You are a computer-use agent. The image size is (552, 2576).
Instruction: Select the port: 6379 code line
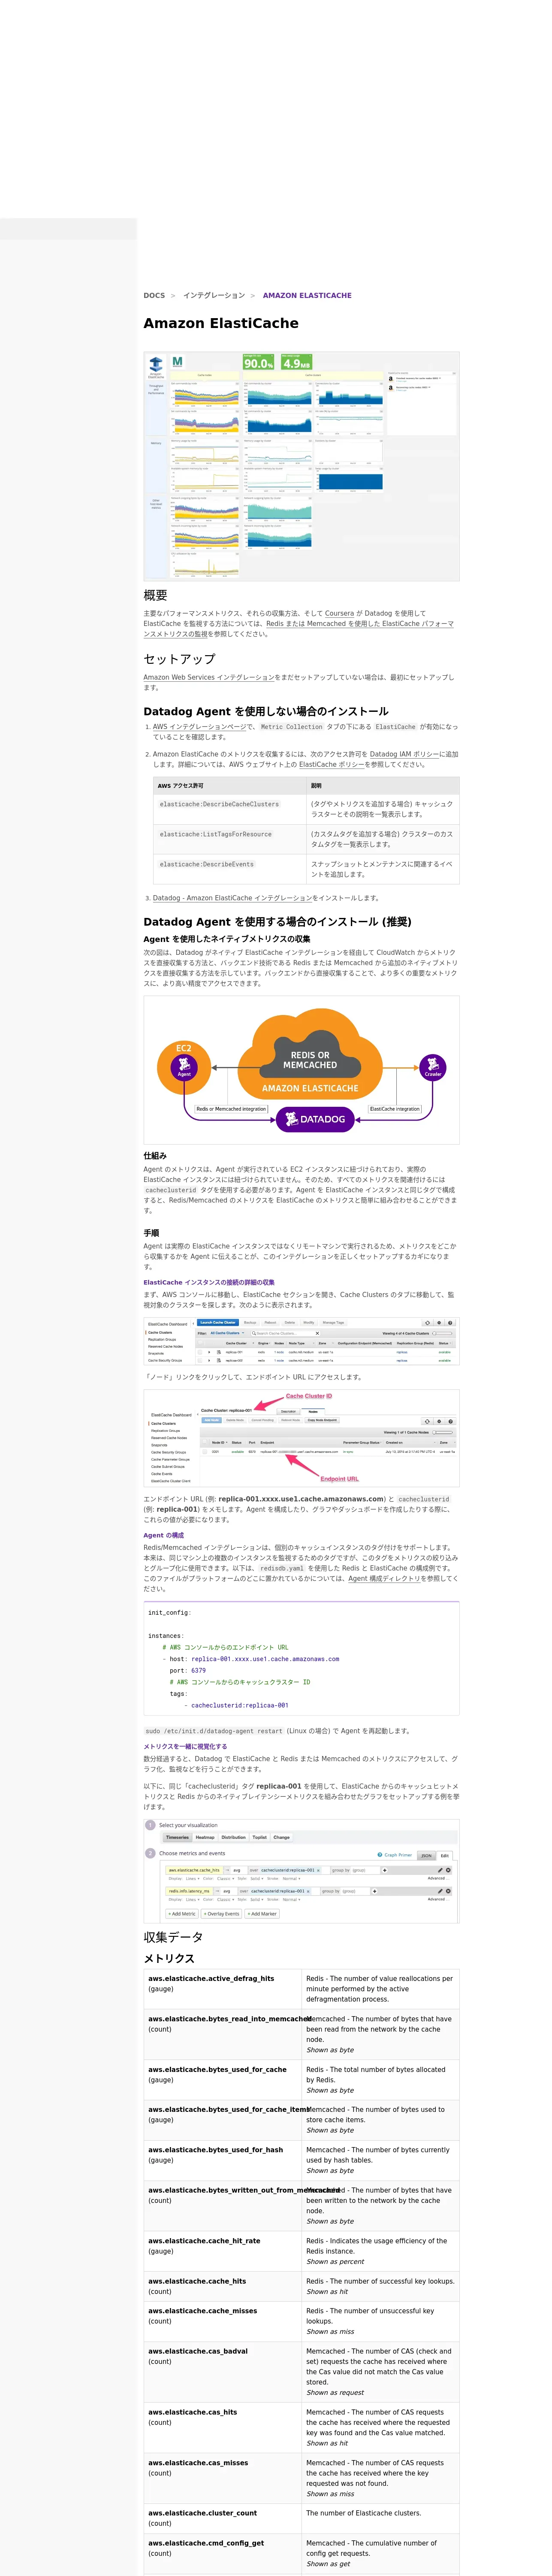188,1670
